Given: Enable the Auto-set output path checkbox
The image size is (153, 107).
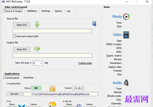Looking at the screenshot, I should coord(14,36).
